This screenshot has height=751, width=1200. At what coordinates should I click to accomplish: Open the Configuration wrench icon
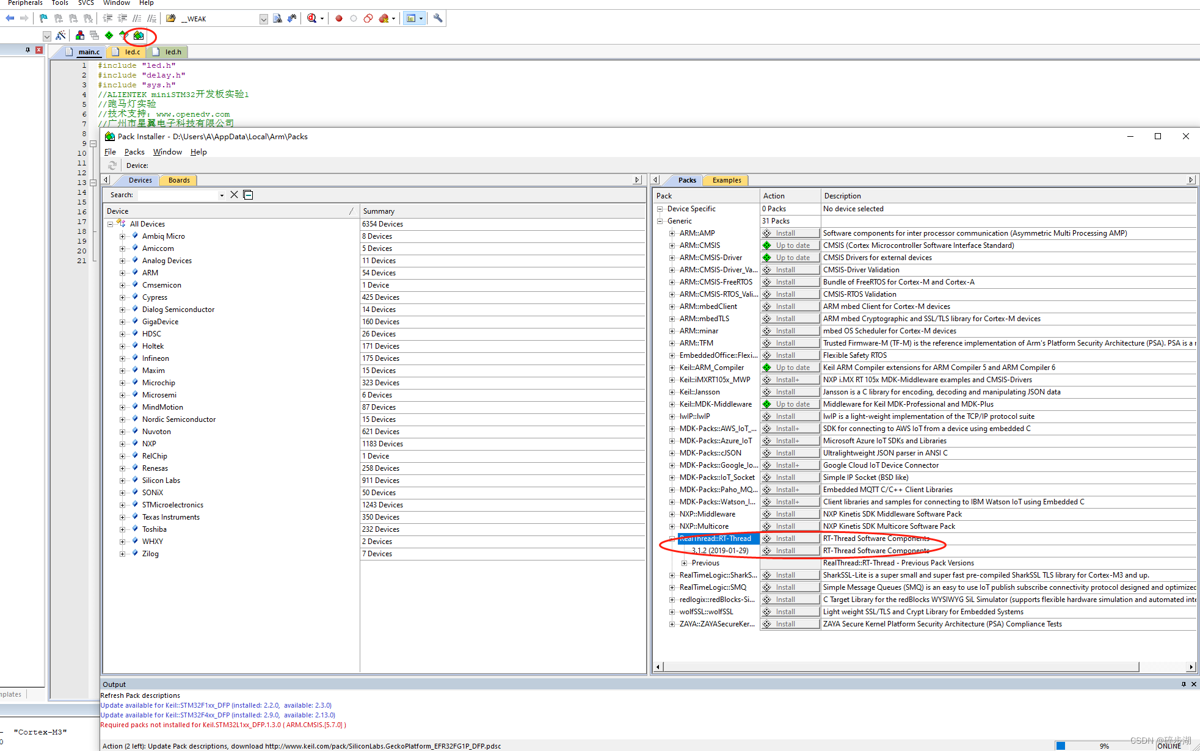click(438, 18)
